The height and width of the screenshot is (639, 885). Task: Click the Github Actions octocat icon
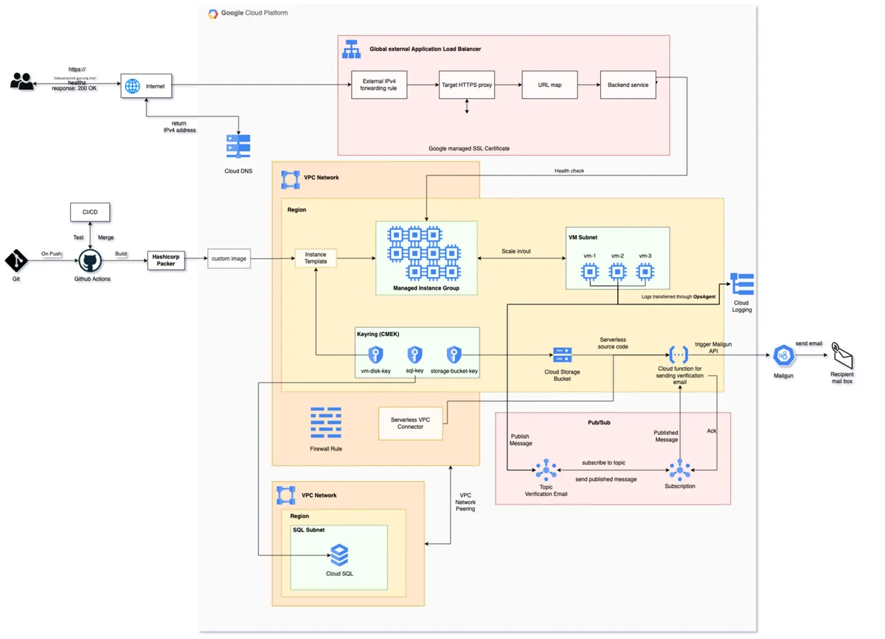click(x=90, y=261)
